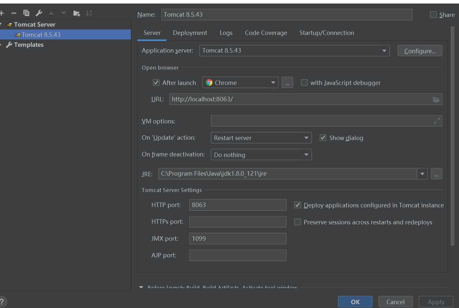Click the Cancel button

(395, 302)
